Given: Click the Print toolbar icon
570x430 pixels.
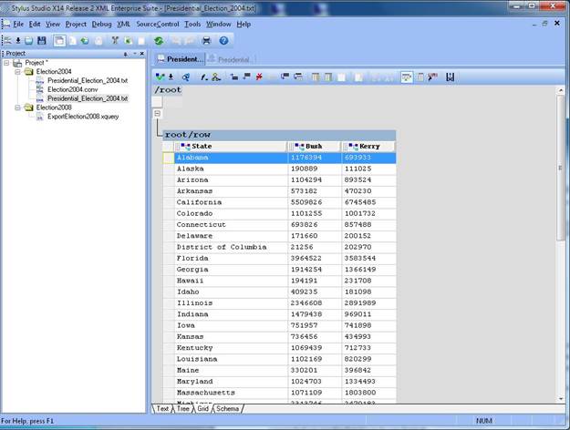Looking at the screenshot, I should tap(206, 41).
